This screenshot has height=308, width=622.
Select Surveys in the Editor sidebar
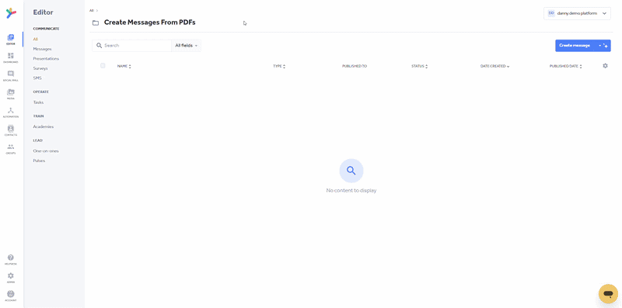pyautogui.click(x=40, y=68)
